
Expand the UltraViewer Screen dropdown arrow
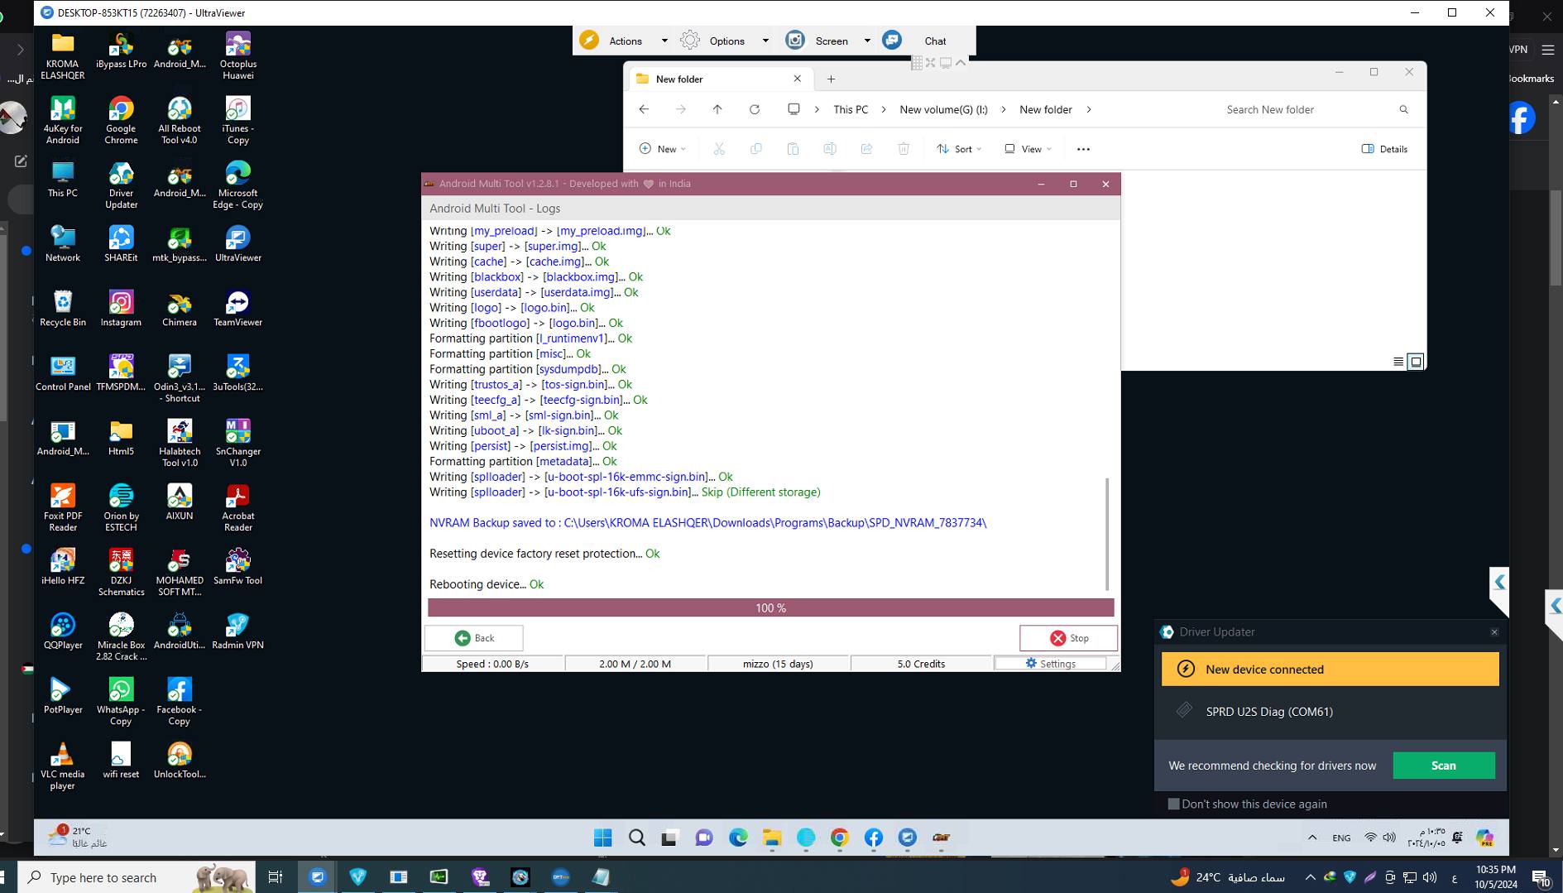tap(867, 41)
